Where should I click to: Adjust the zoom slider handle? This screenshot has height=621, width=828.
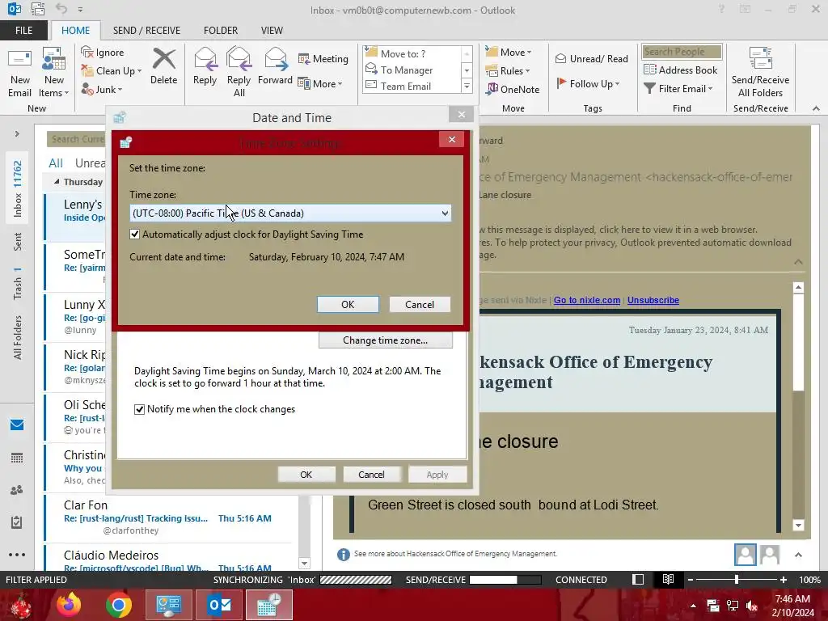point(737,579)
